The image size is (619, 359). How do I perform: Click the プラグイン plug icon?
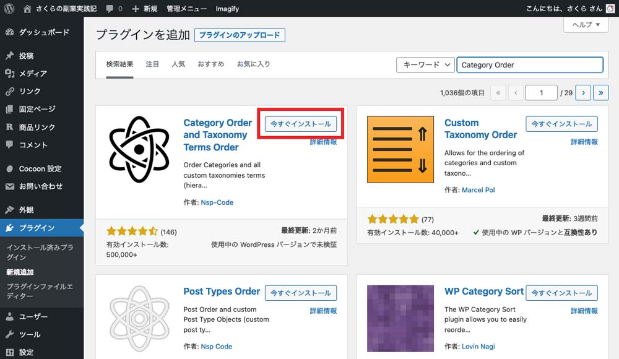10,228
